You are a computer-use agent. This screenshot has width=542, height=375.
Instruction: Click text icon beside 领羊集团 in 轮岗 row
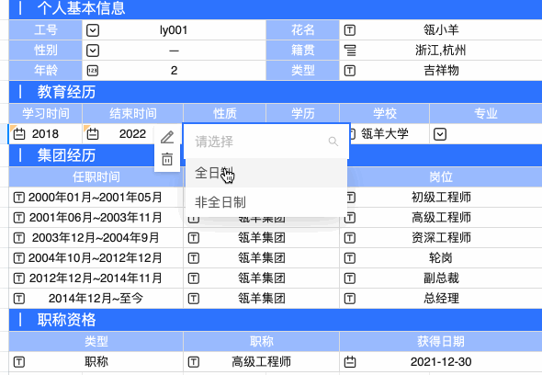pos(194,257)
